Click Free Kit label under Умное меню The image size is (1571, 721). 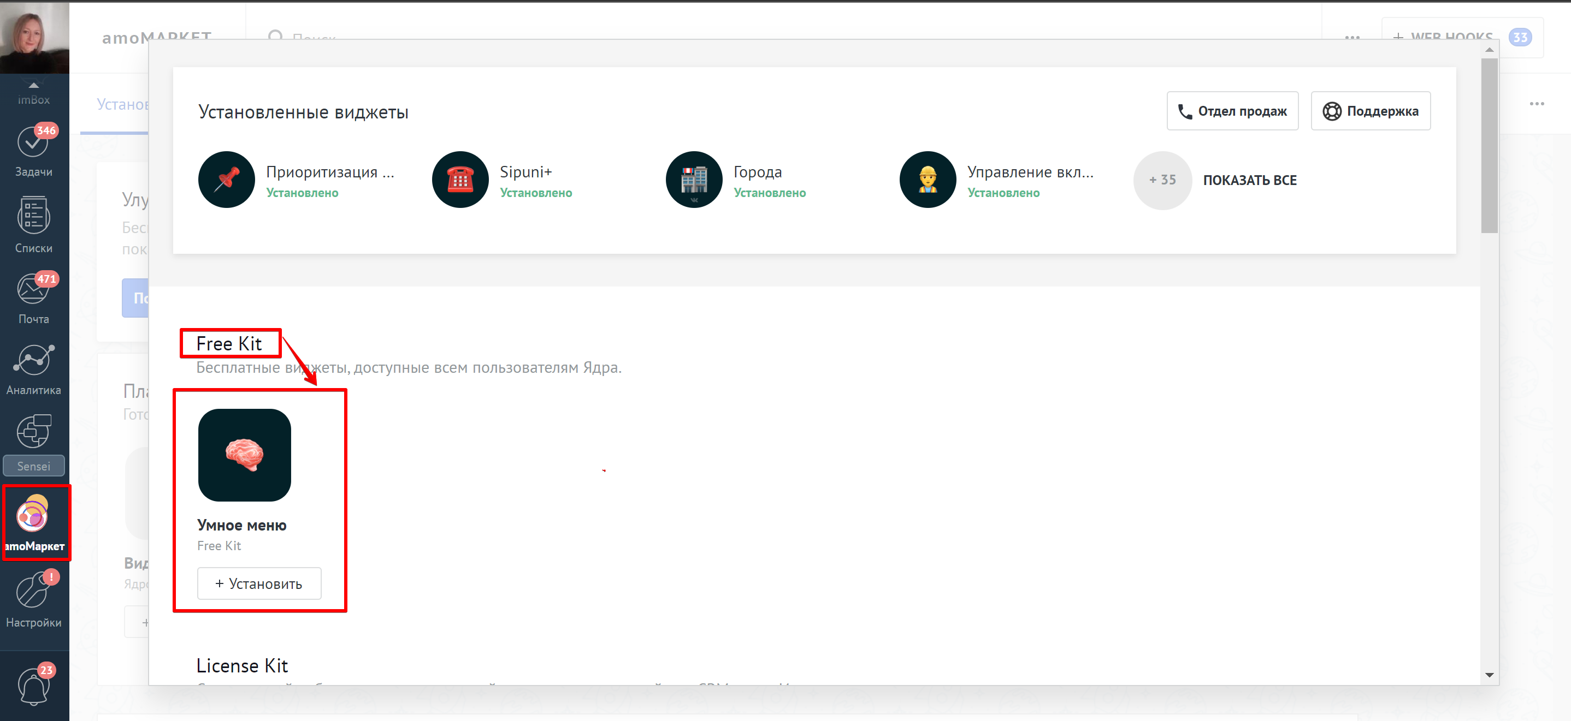click(219, 545)
